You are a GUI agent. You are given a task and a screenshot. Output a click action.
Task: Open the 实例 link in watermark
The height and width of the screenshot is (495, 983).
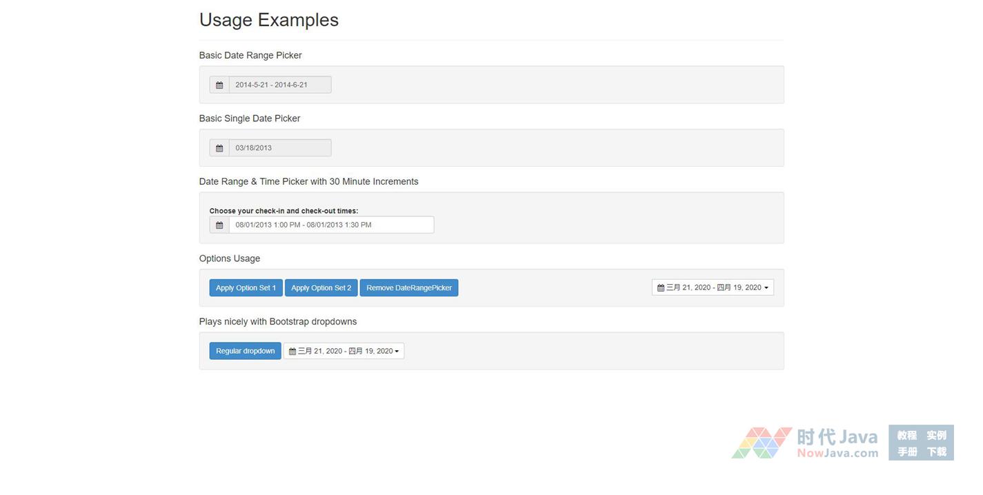coord(936,435)
